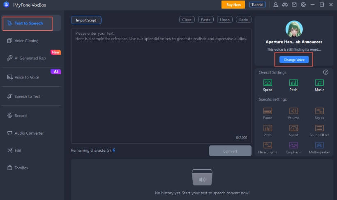
Task: Click the Change Voice button
Action: [294, 60]
